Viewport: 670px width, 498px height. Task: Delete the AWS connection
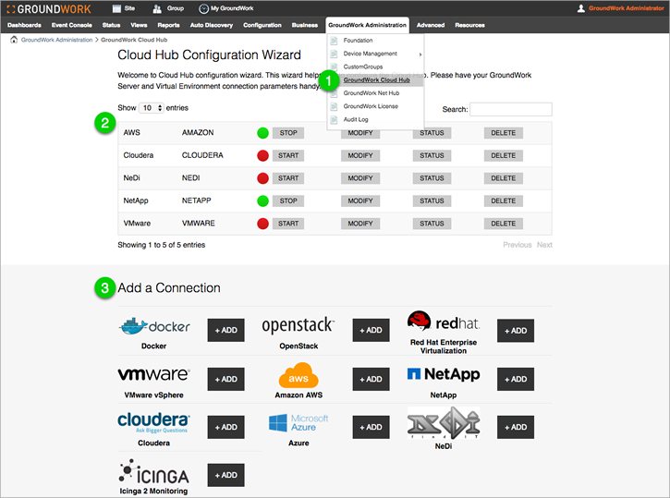pyautogui.click(x=504, y=133)
